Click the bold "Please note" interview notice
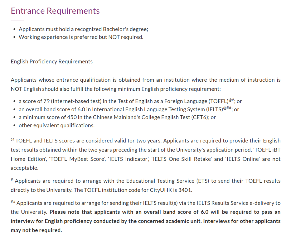Image resolution: width=291 pixels, height=240 pixels. pos(145,221)
